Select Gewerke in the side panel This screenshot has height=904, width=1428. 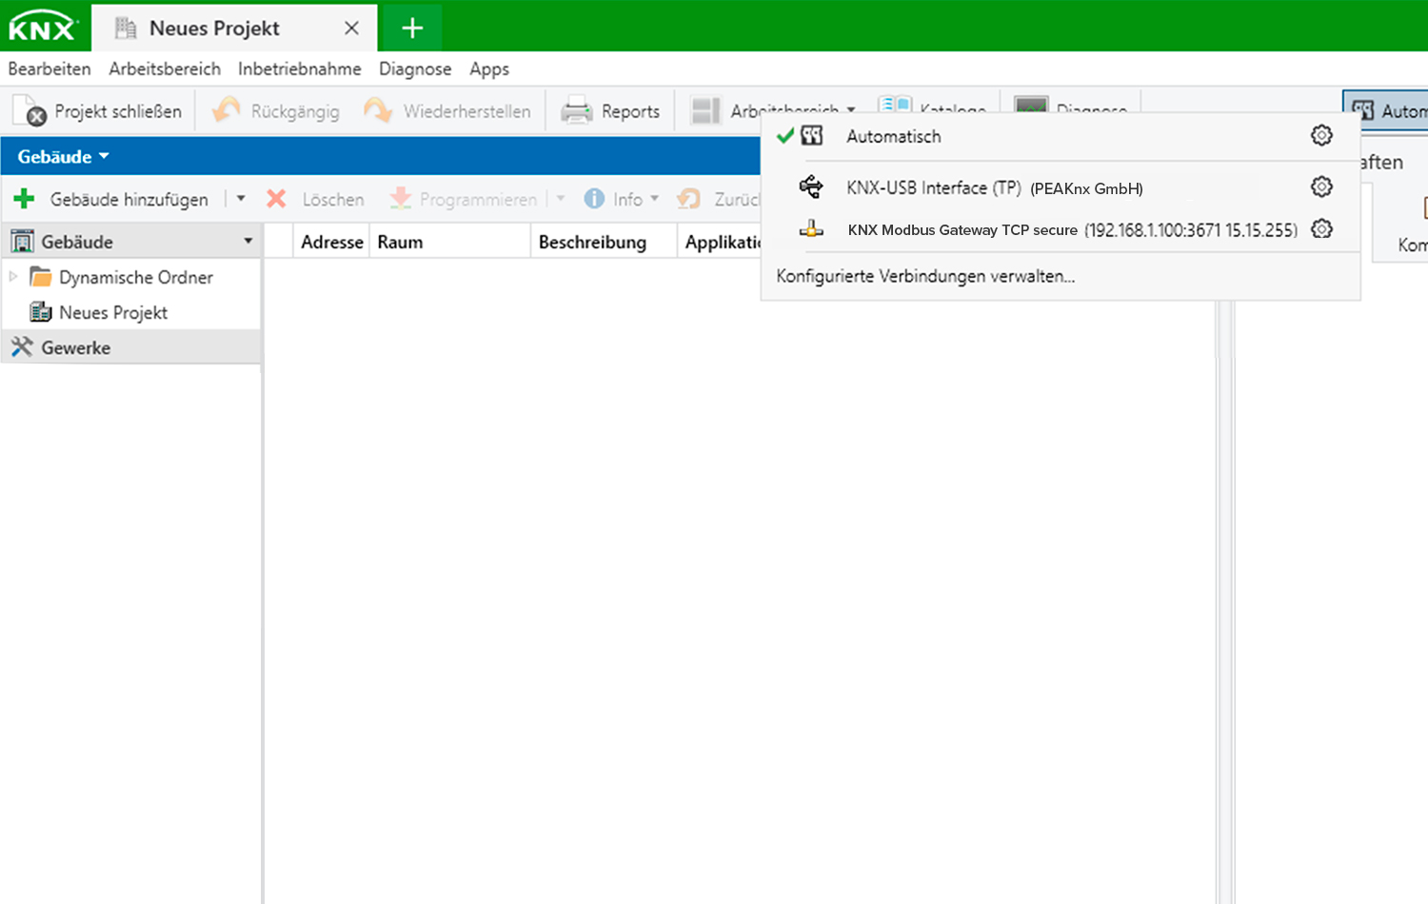tap(130, 347)
